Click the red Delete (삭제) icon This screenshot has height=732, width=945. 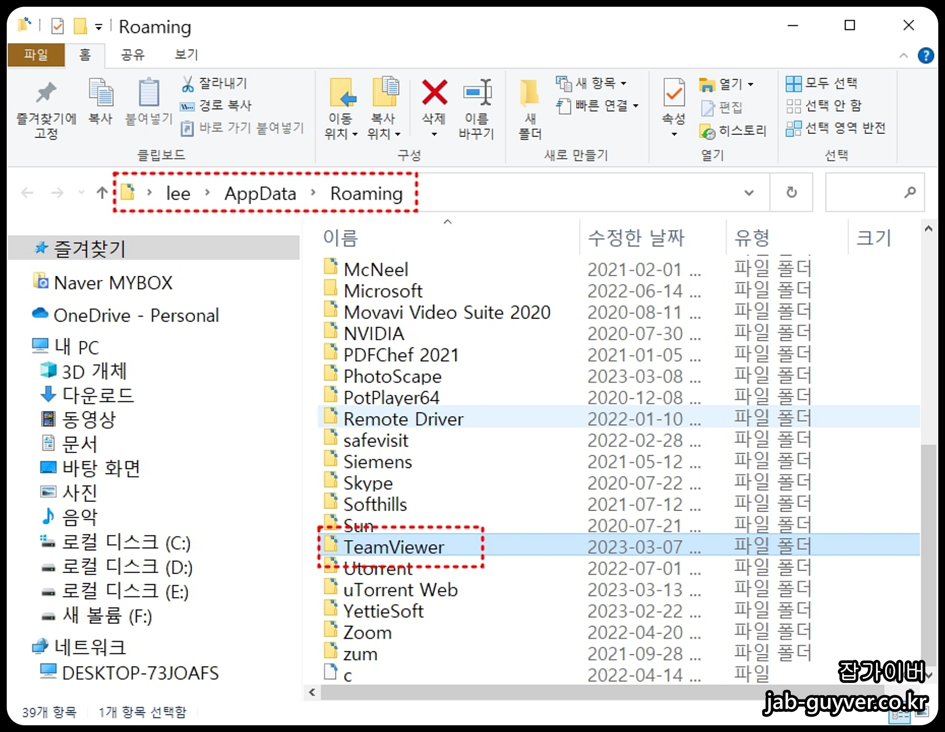point(434,92)
